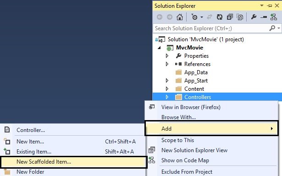This screenshot has height=176, width=282.
Task: Expand the Properties node
Action: [x=167, y=56]
